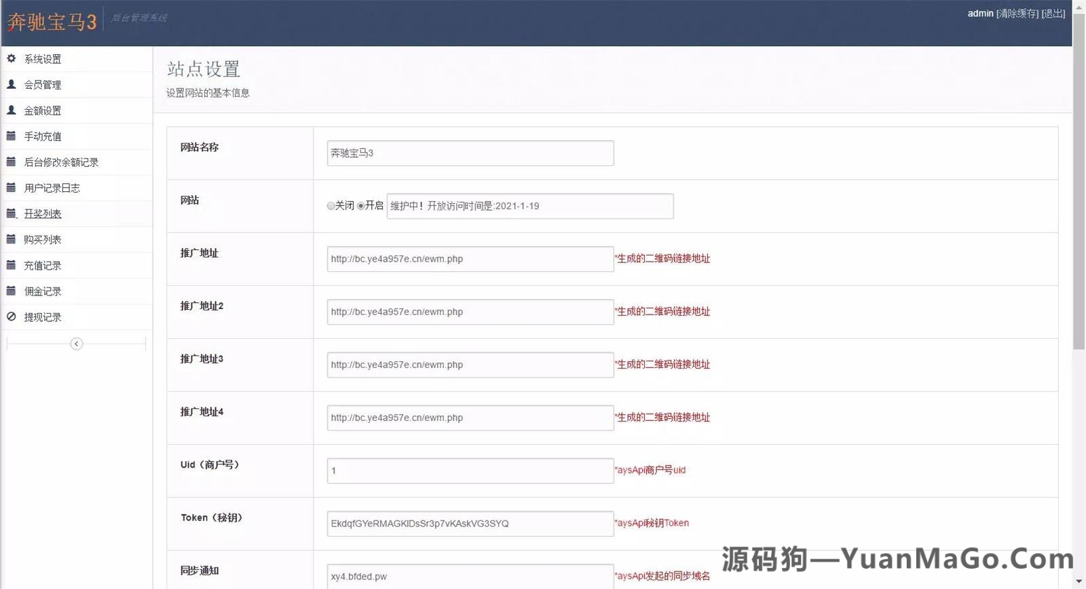
Task: Click the gear icon beside 系统设置
Action: click(x=11, y=58)
